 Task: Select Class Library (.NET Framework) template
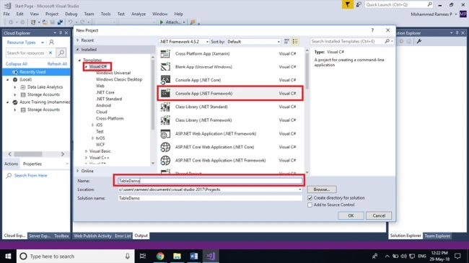[230, 120]
